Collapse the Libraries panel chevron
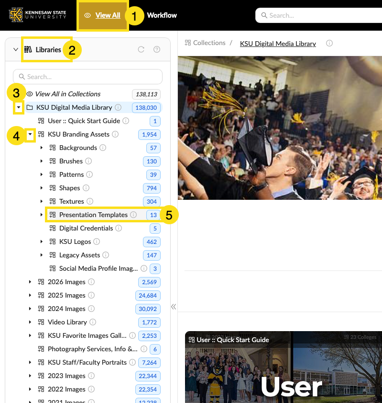Viewport: 382px width, 403px height. tap(16, 49)
